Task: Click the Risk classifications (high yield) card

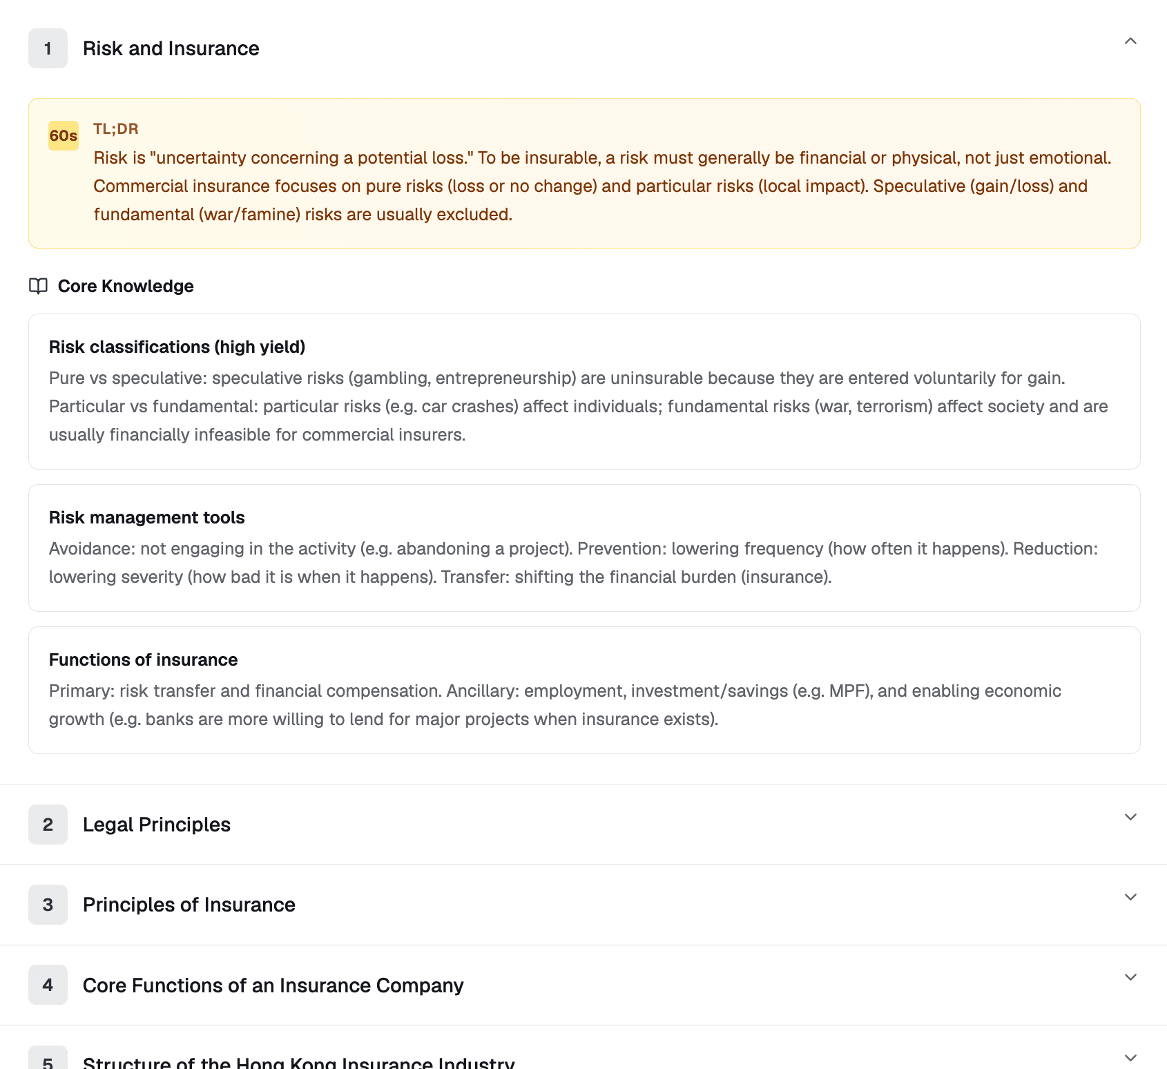Action: point(584,392)
